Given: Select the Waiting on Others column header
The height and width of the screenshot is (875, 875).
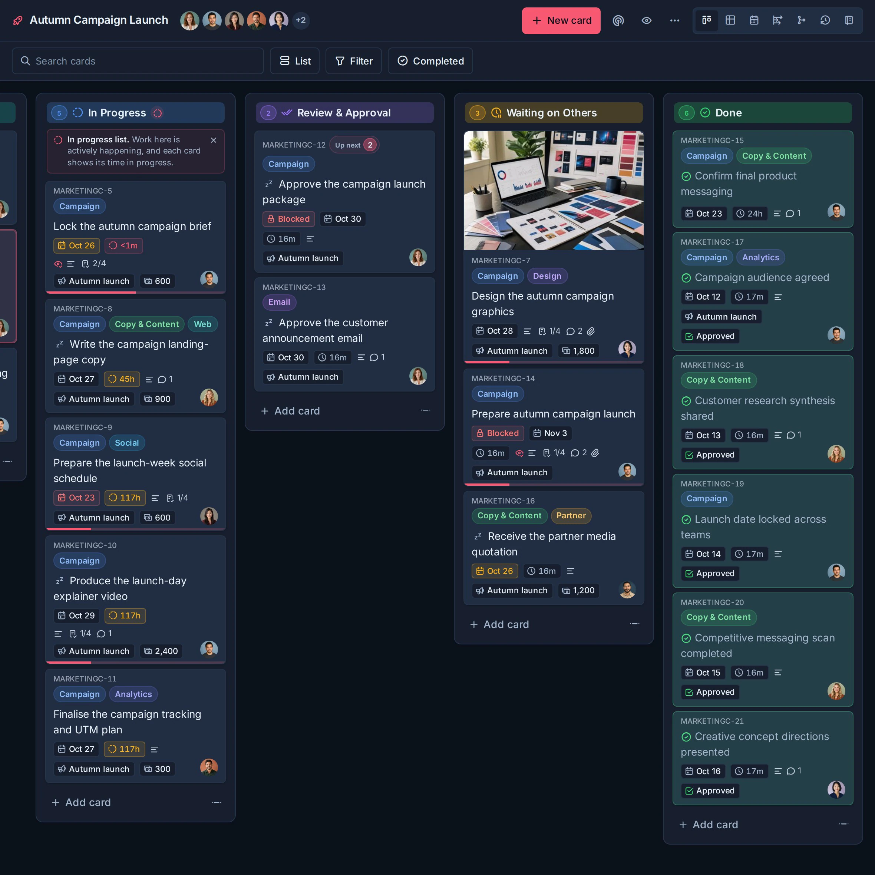Looking at the screenshot, I should coord(554,113).
